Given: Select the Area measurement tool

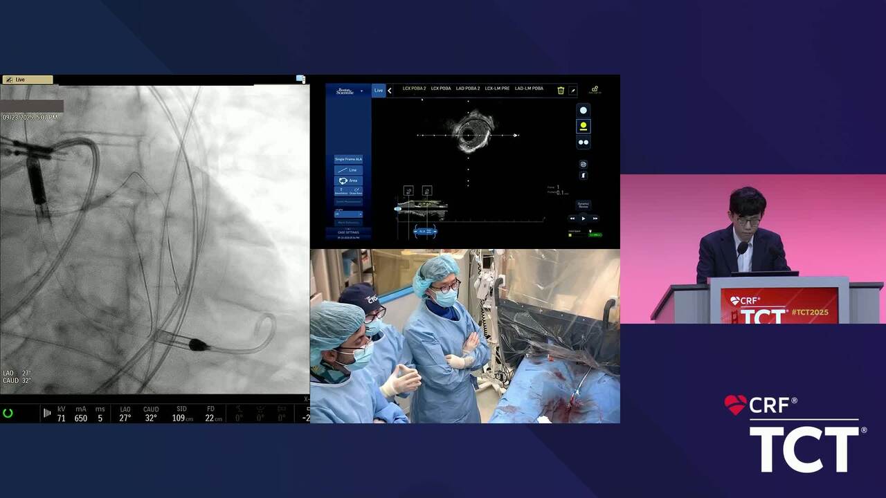Looking at the screenshot, I should pos(348,181).
